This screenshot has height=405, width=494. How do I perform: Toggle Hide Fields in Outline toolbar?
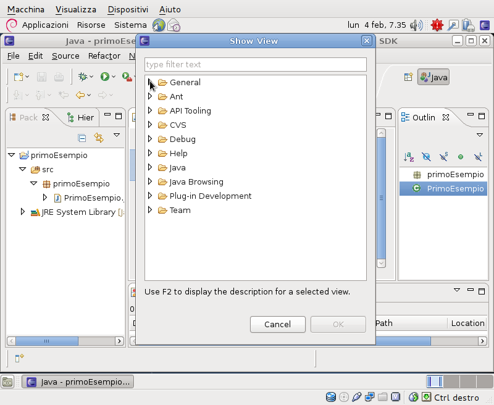[426, 157]
